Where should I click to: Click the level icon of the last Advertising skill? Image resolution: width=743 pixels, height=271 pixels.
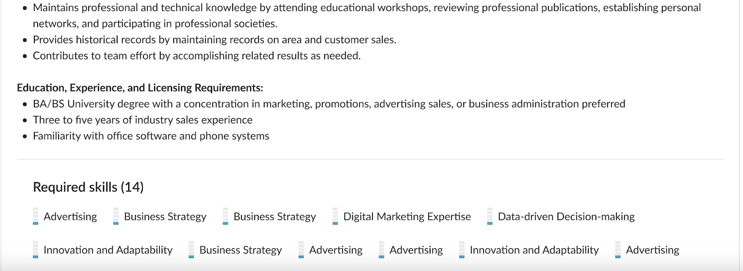(x=618, y=250)
